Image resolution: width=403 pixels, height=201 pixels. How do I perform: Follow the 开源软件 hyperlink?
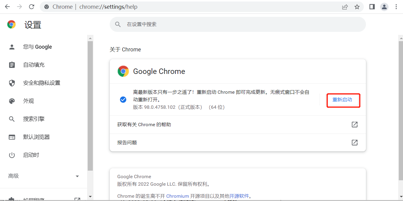(x=239, y=196)
